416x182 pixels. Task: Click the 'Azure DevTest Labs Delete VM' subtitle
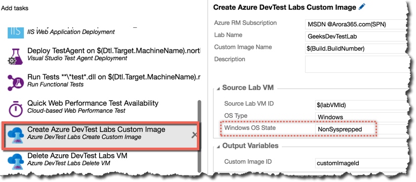pos(69,163)
